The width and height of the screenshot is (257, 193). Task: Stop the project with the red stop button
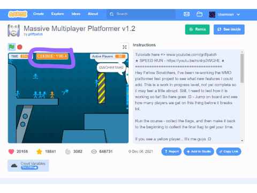pyautogui.click(x=20, y=47)
